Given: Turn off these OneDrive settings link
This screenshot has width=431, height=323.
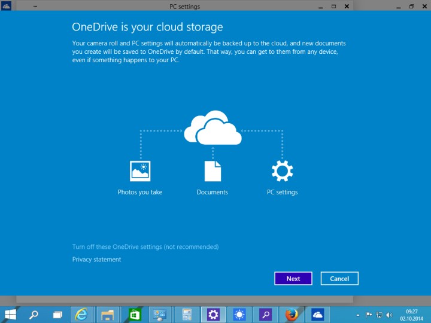Looking at the screenshot, I should pyautogui.click(x=145, y=246).
